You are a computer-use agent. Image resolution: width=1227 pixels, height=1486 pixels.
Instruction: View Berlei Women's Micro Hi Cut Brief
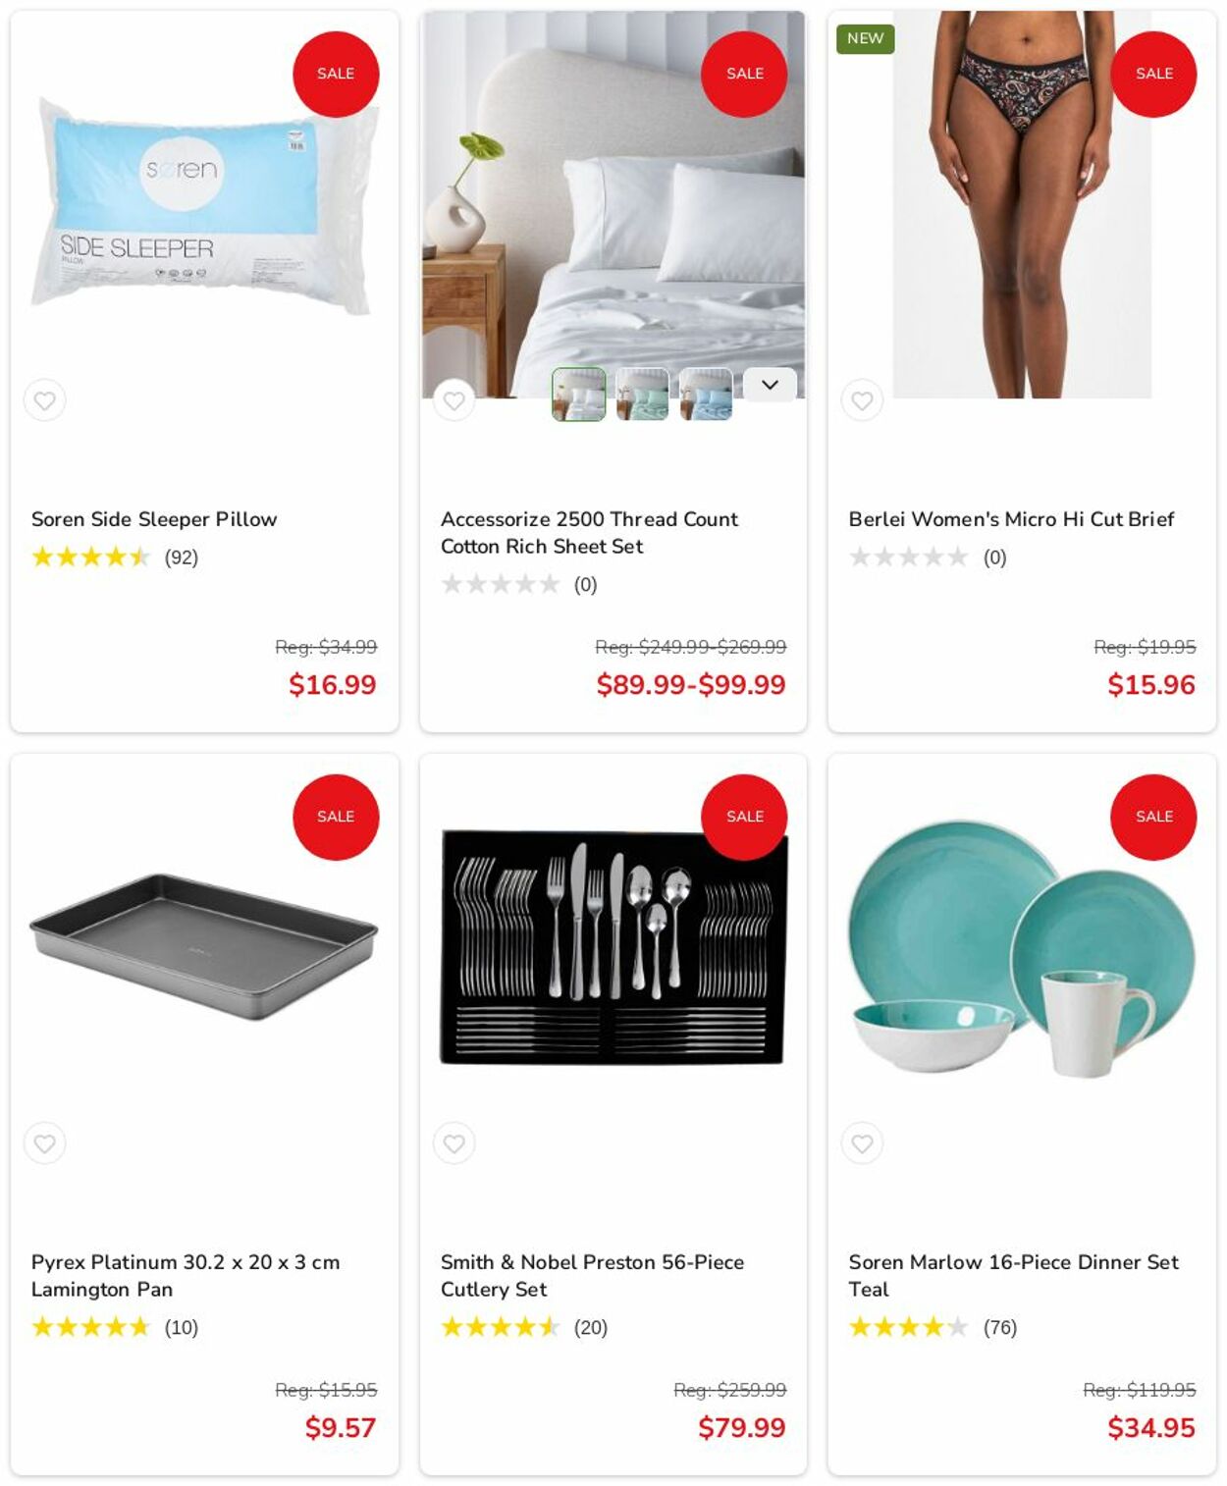click(1011, 519)
